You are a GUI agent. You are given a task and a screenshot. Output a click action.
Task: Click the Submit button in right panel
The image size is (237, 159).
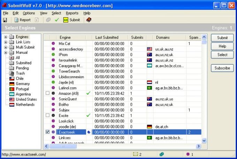tap(222, 38)
